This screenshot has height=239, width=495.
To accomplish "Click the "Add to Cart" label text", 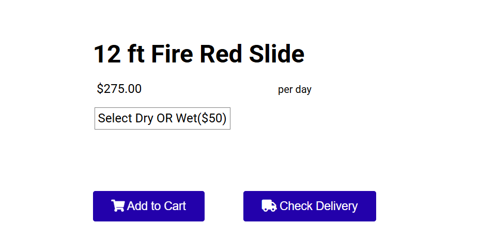I will (156, 206).
